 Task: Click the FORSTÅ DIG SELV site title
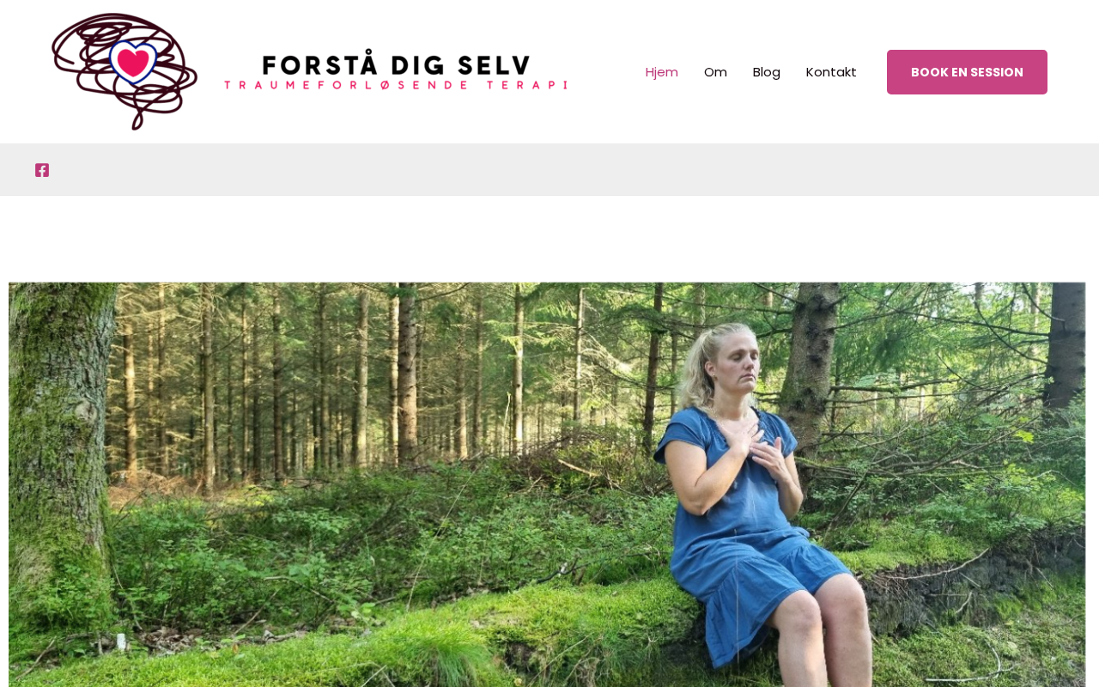[397, 64]
